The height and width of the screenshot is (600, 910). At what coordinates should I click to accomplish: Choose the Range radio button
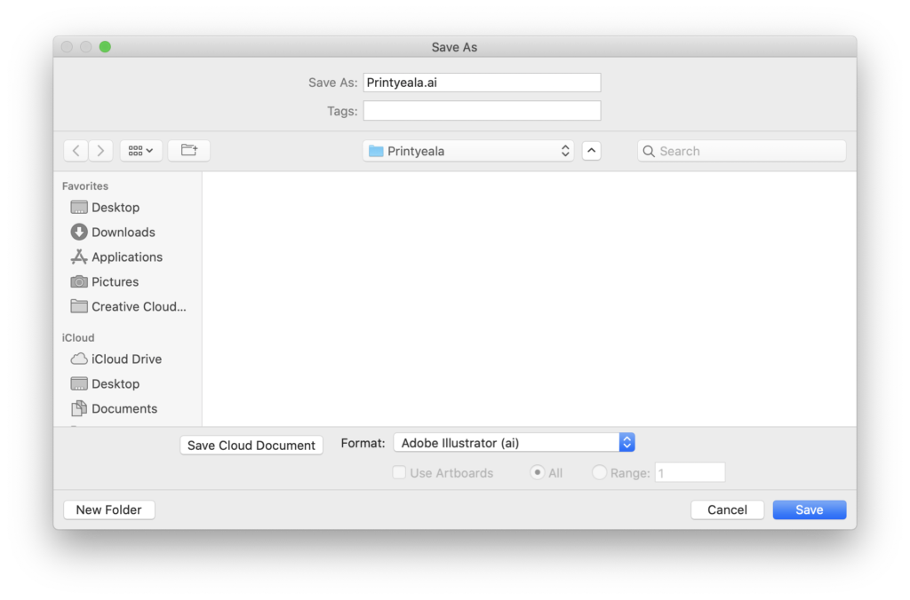tap(599, 473)
